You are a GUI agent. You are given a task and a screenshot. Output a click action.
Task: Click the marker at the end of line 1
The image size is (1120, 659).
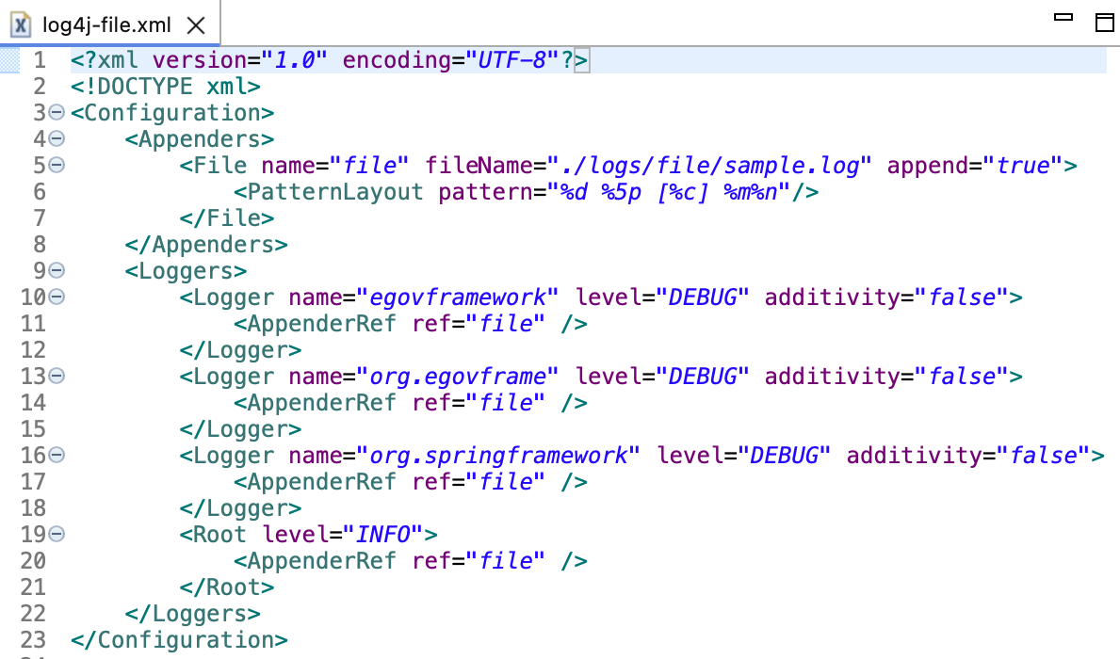click(x=581, y=59)
